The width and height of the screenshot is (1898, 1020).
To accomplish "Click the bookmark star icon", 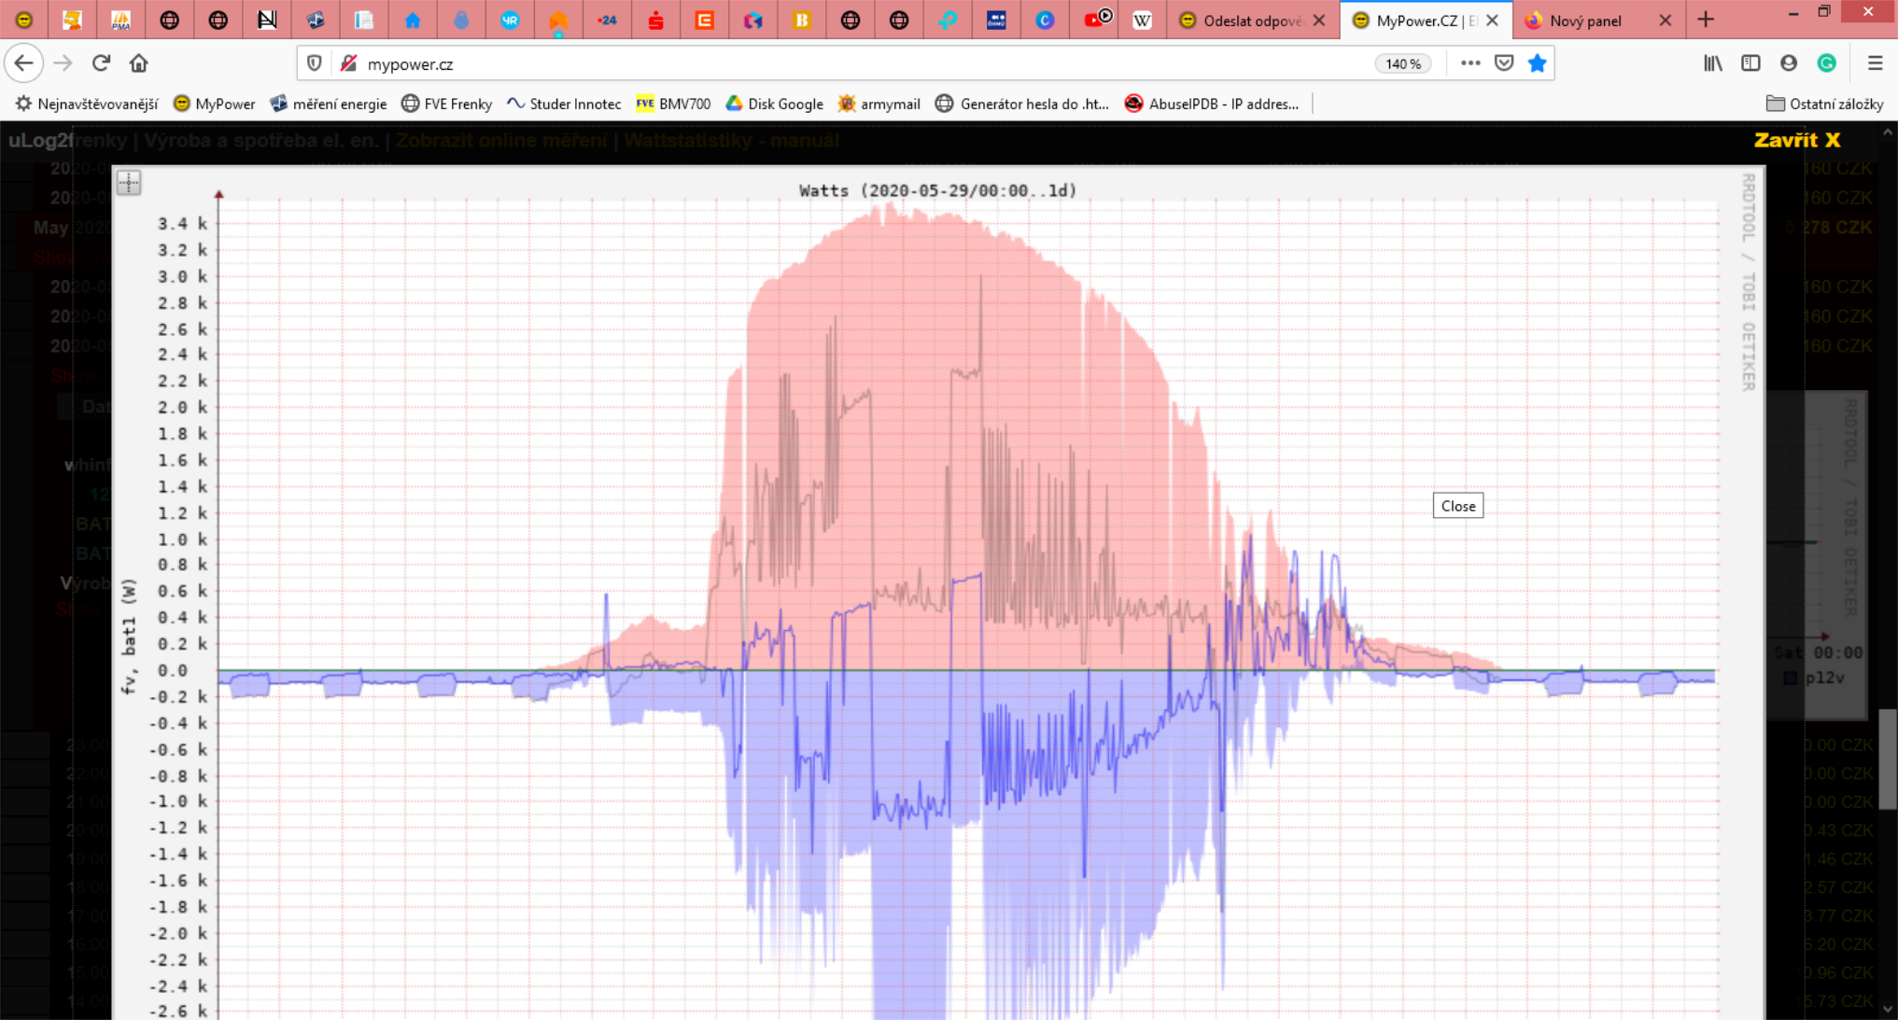I will pyautogui.click(x=1537, y=63).
